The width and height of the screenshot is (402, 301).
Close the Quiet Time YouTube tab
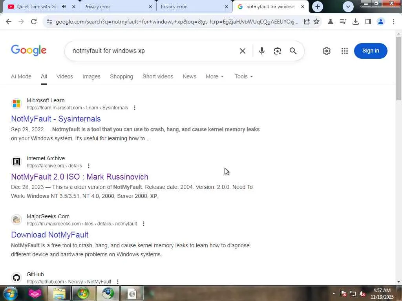tap(73, 7)
